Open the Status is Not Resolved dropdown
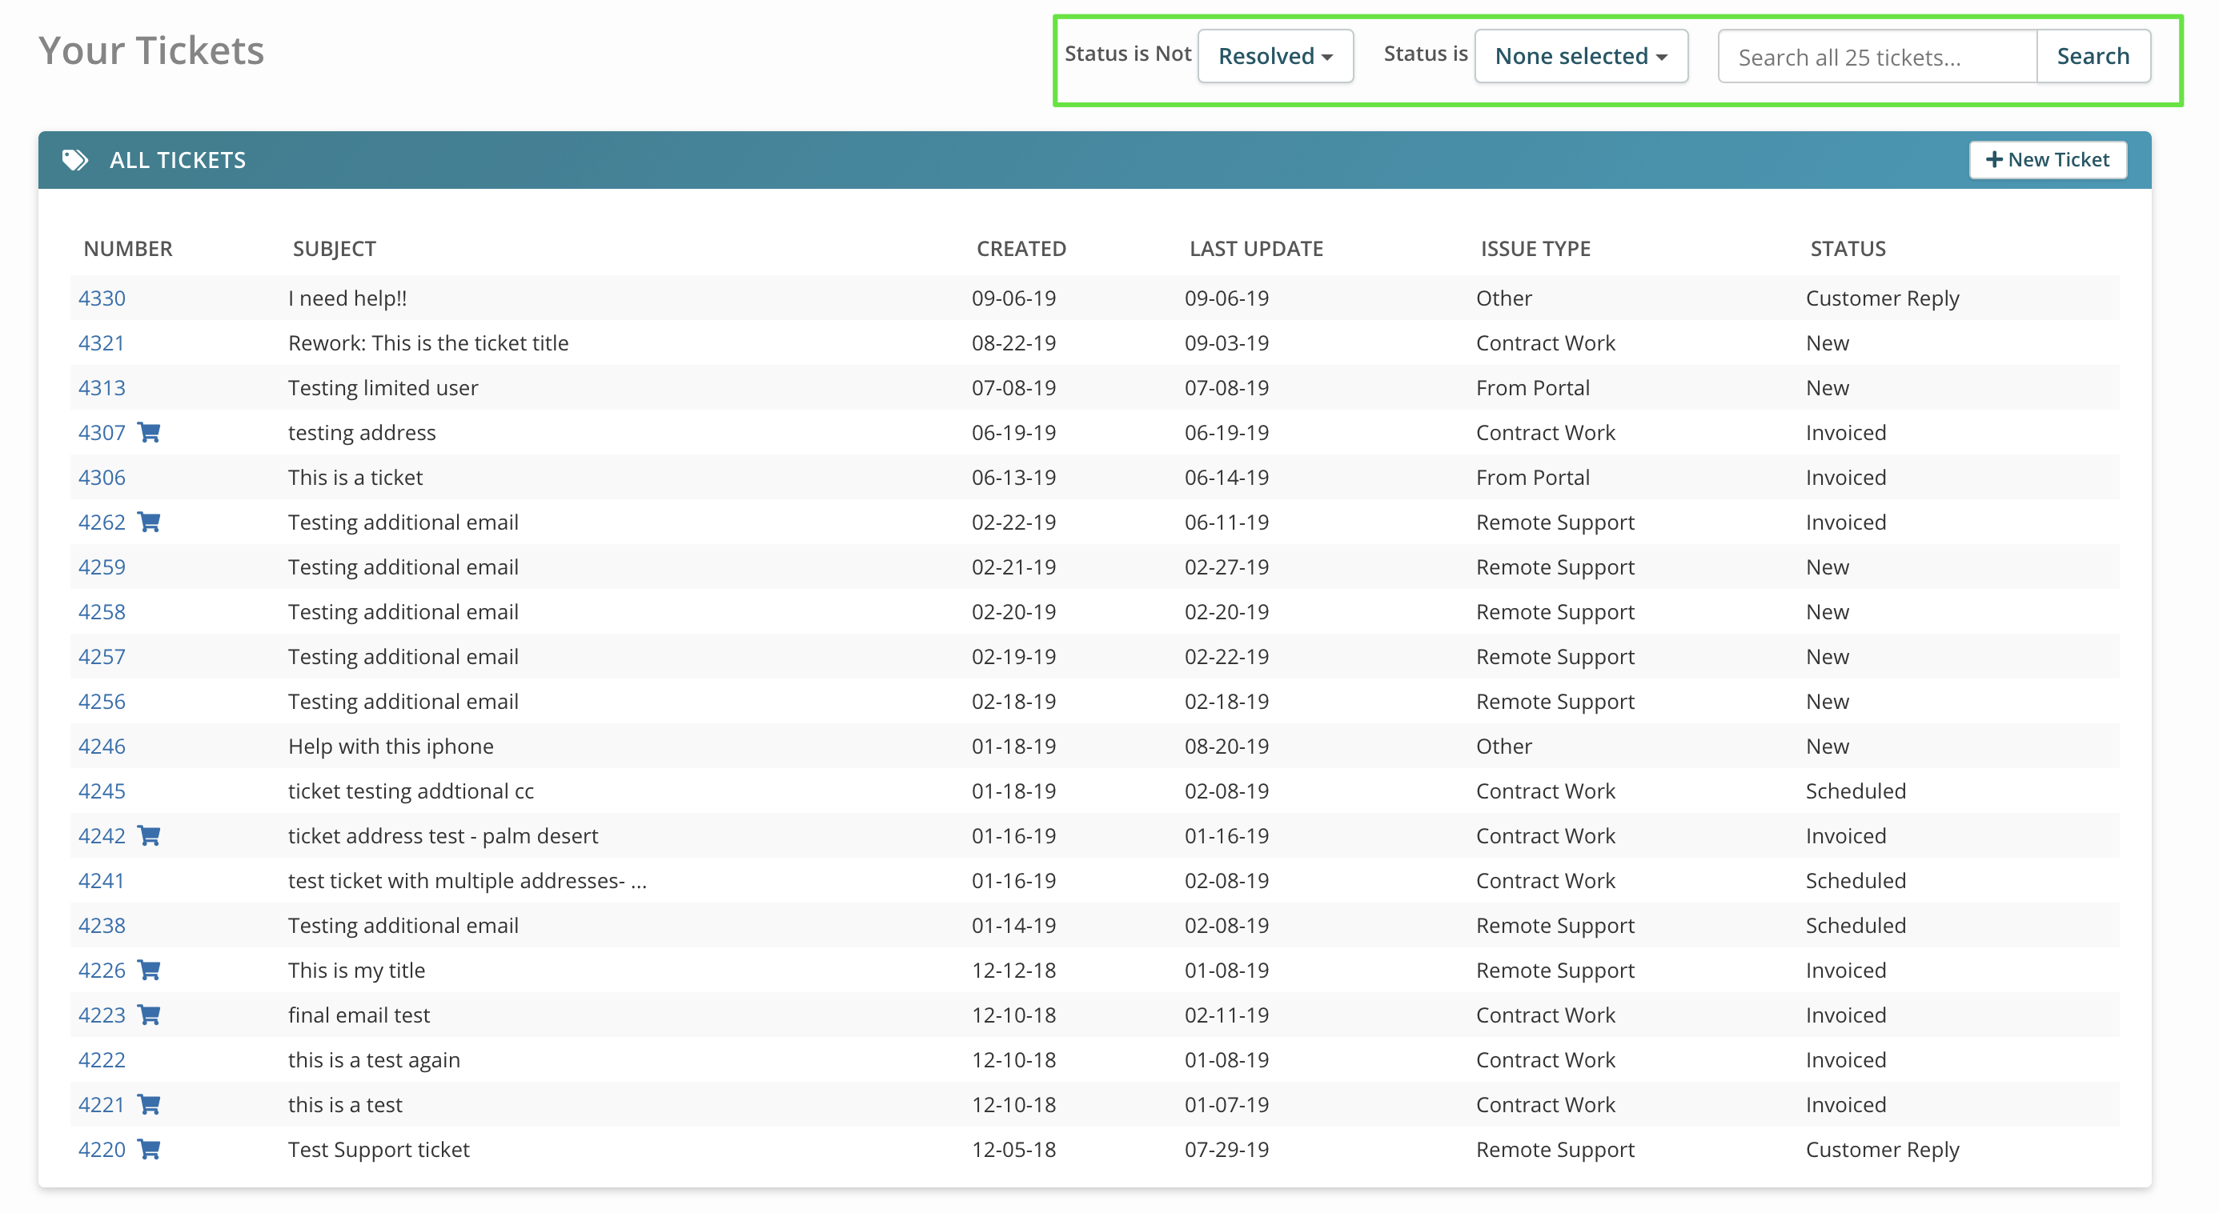 1275,57
